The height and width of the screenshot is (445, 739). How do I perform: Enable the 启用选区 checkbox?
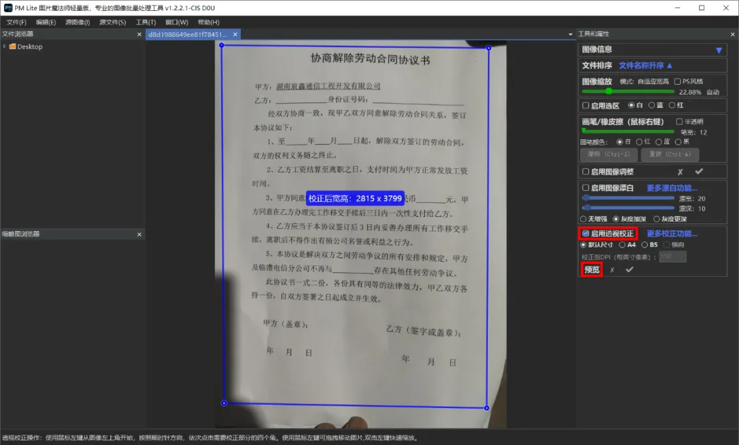(585, 105)
